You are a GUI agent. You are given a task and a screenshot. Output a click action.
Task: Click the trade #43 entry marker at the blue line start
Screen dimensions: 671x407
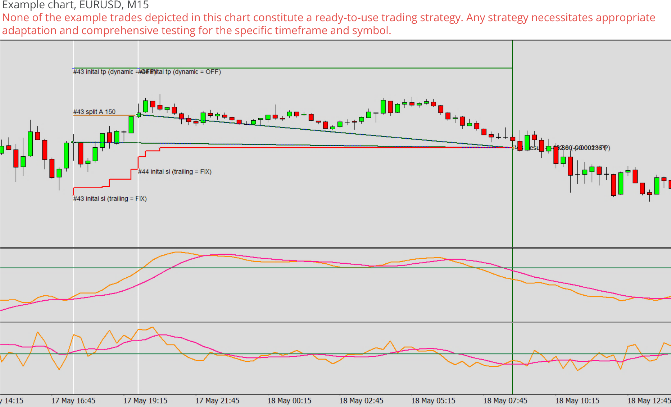pos(73,142)
